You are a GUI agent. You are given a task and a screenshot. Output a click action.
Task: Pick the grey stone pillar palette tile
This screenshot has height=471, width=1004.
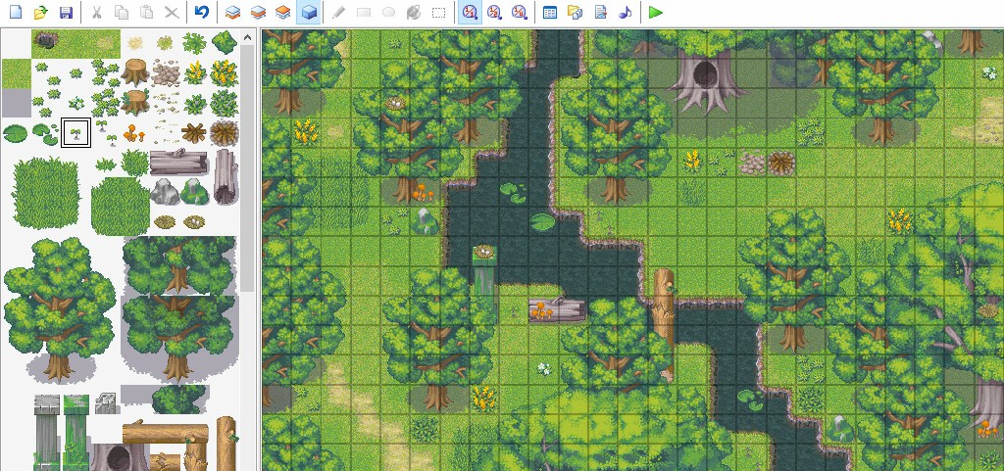[47, 431]
